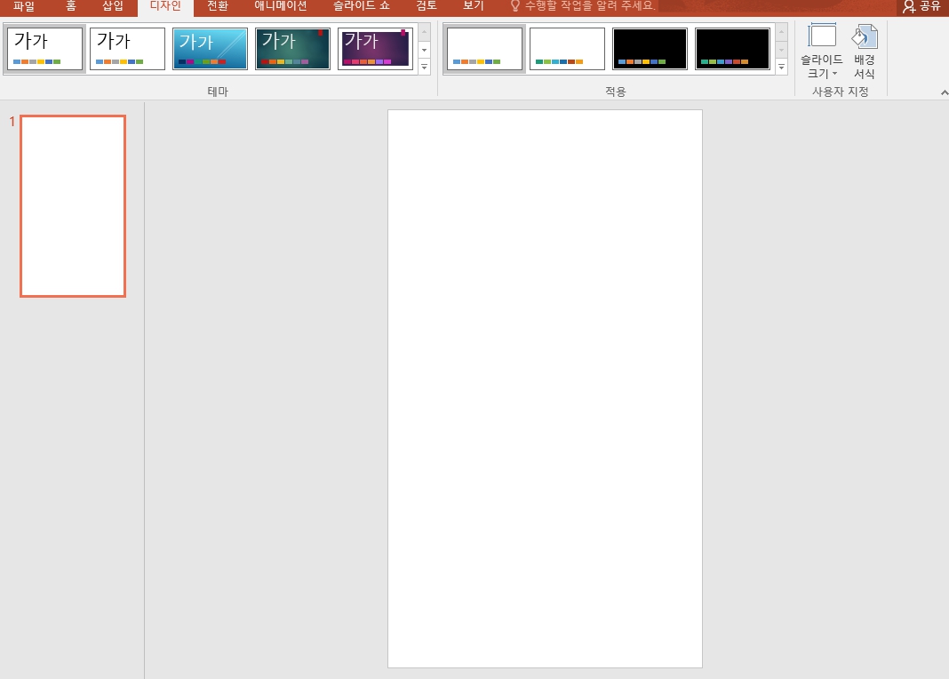Switch to the 보기 tab

coord(474,6)
